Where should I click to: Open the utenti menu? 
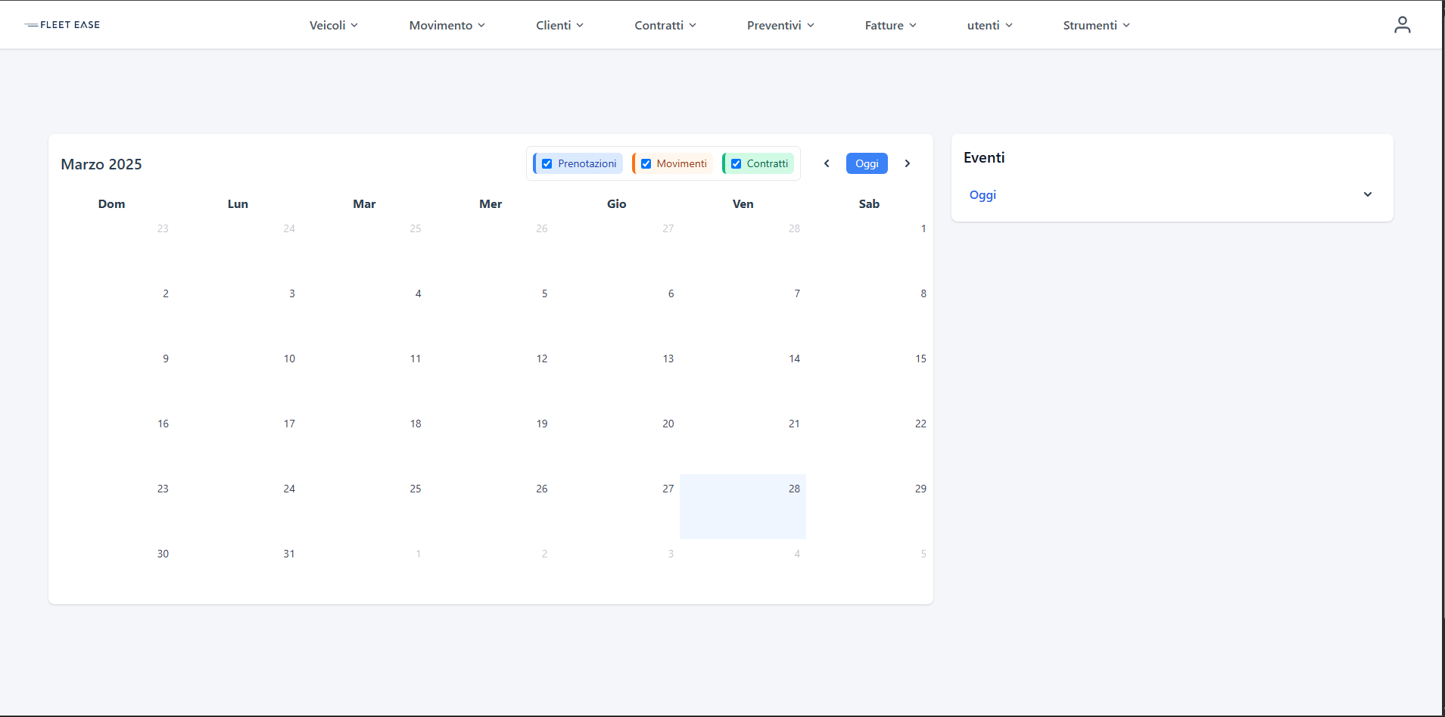(989, 25)
